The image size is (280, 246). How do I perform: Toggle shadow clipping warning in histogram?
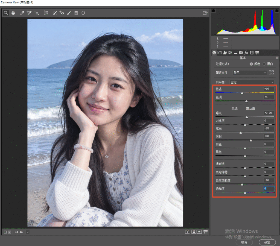point(213,11)
